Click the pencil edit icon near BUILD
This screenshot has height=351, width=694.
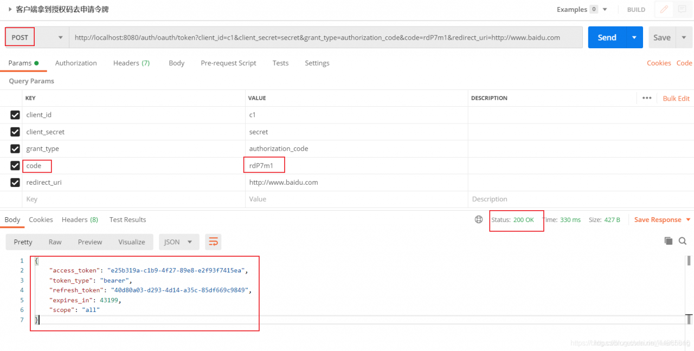coord(664,9)
